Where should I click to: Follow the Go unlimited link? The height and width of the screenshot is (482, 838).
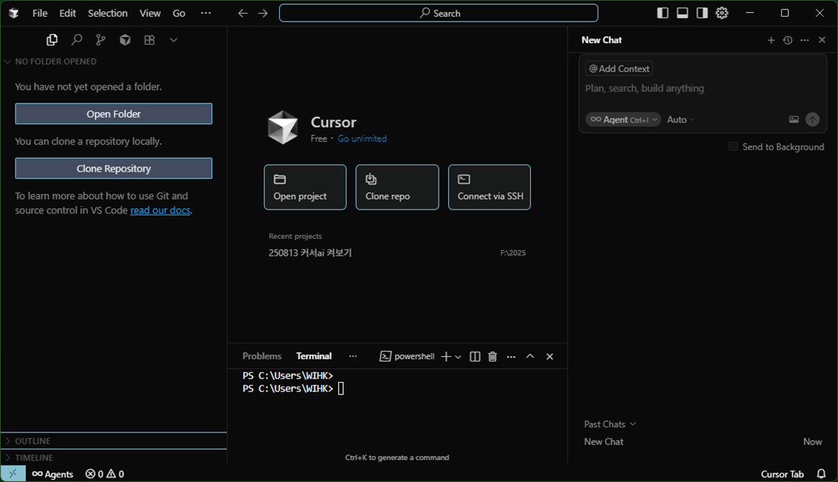tap(362, 138)
